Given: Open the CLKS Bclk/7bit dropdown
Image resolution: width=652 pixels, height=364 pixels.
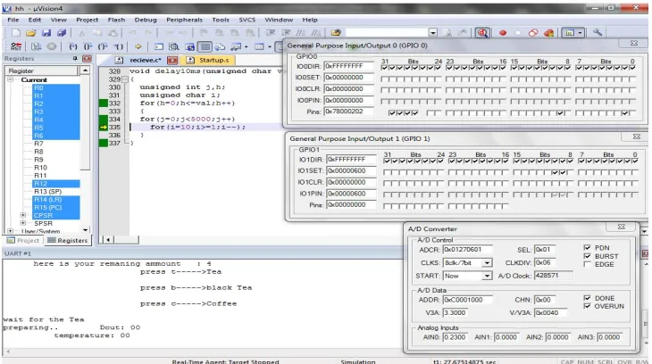Looking at the screenshot, I should coord(487,263).
